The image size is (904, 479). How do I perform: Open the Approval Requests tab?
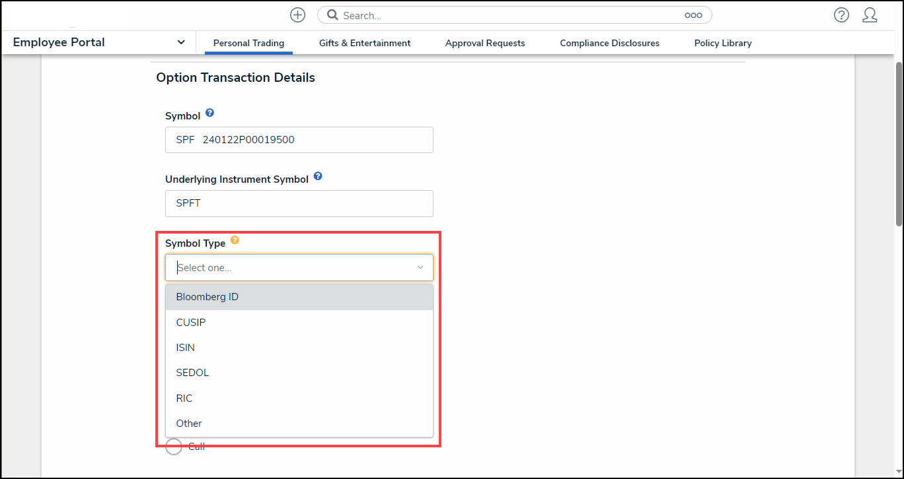(x=485, y=43)
